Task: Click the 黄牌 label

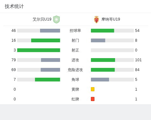Action: pyautogui.click(x=75, y=89)
